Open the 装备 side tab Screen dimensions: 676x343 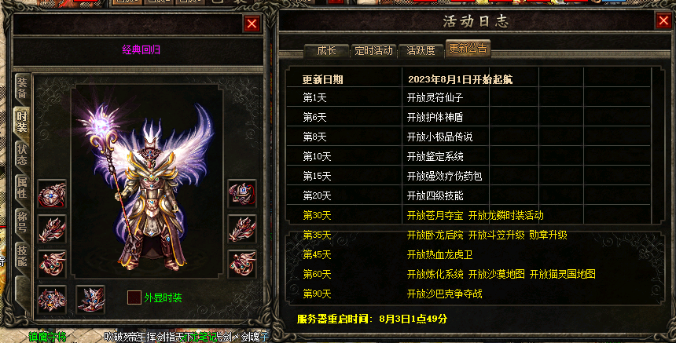pyautogui.click(x=22, y=88)
